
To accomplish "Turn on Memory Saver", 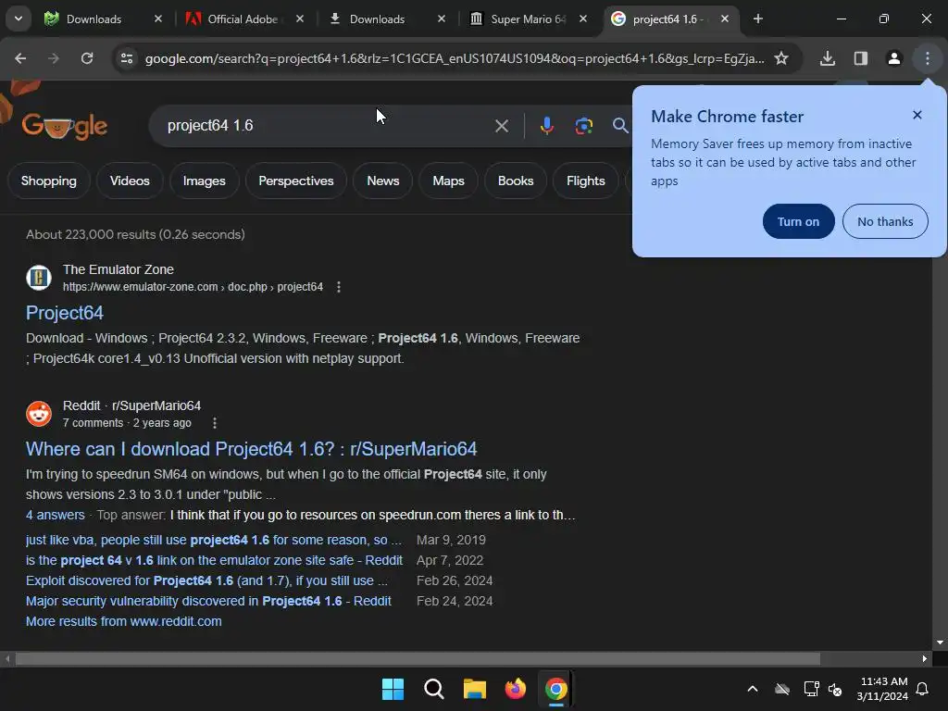I will point(798,221).
